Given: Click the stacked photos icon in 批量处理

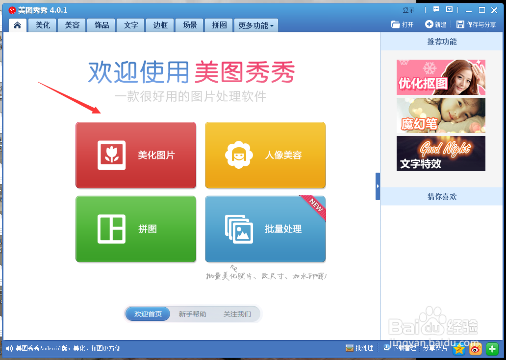Looking at the screenshot, I should point(239,229).
